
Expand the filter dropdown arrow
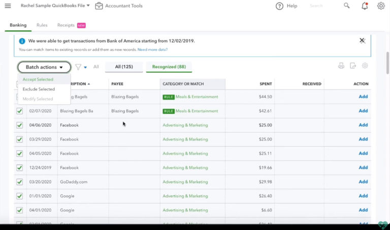point(85,68)
